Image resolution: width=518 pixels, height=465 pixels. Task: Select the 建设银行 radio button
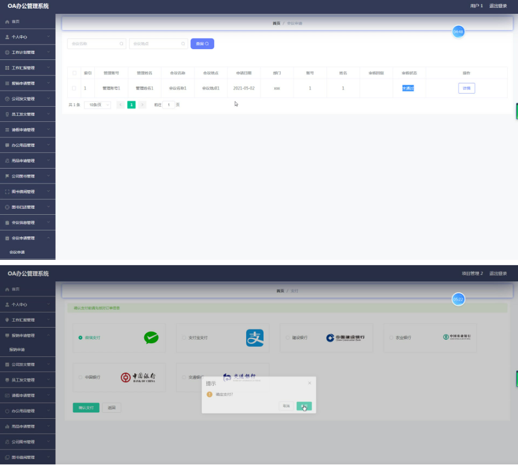pos(288,338)
